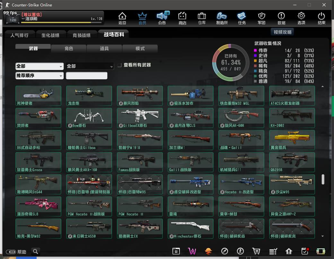Click the weapon name search field
Viewport: 334px width, 259px height.
(86, 75)
